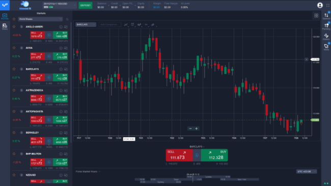Click the current time marker in market hours
331x186 pixels.
click(192, 178)
